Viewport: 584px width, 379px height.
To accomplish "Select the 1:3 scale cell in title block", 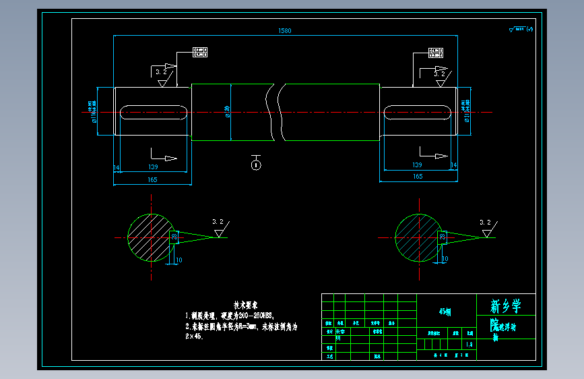I will pos(469,345).
